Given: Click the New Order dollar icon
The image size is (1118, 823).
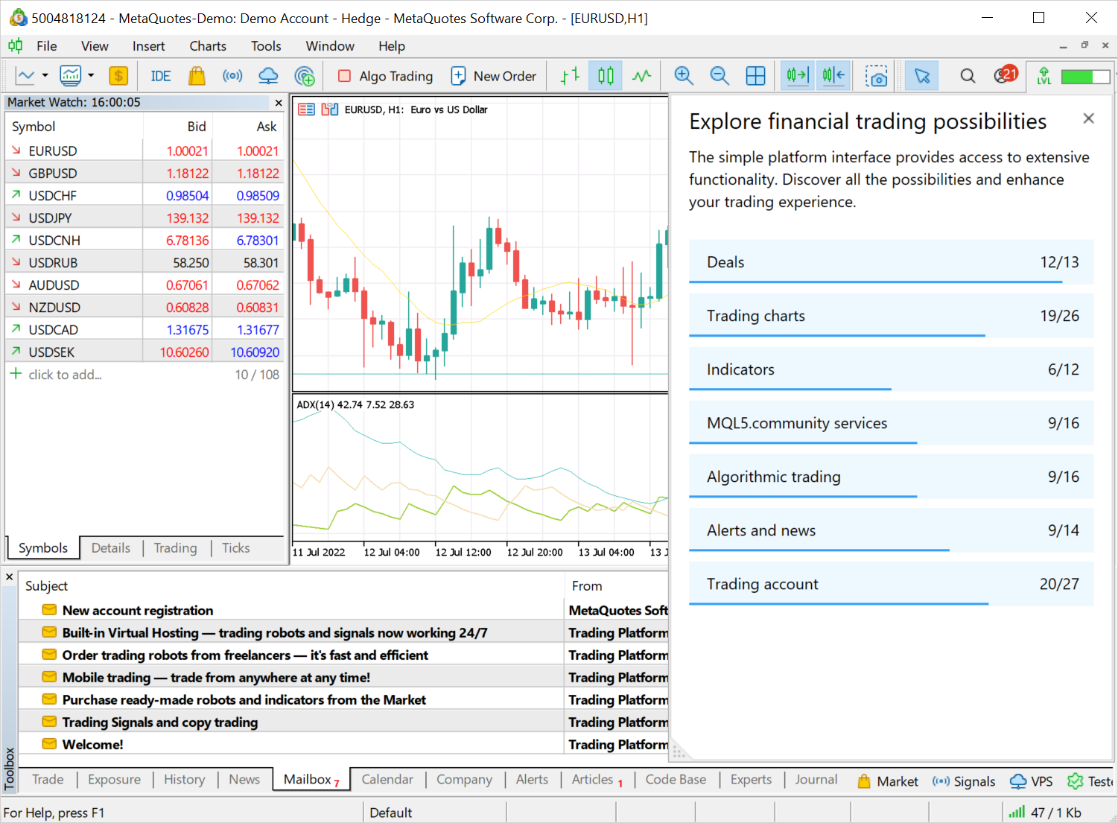Looking at the screenshot, I should point(118,75).
